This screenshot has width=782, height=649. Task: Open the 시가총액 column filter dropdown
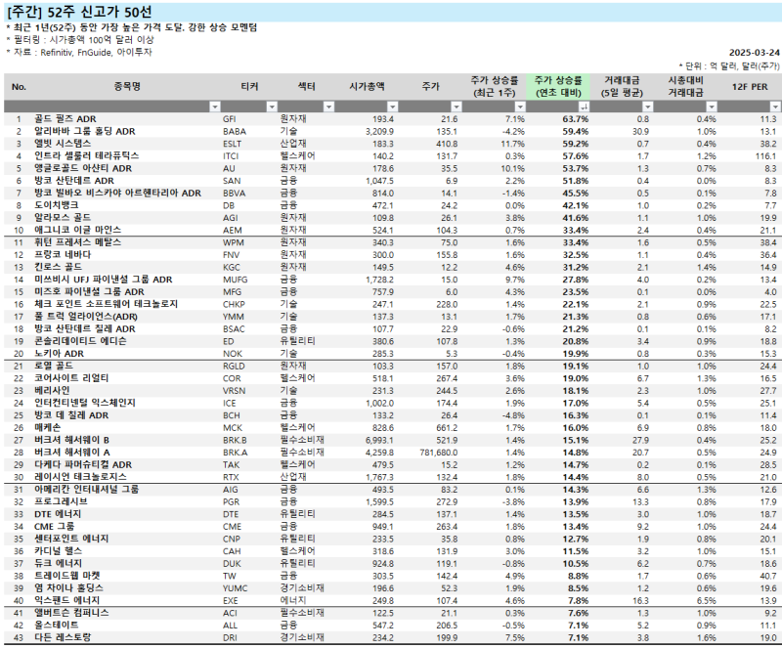[393, 107]
